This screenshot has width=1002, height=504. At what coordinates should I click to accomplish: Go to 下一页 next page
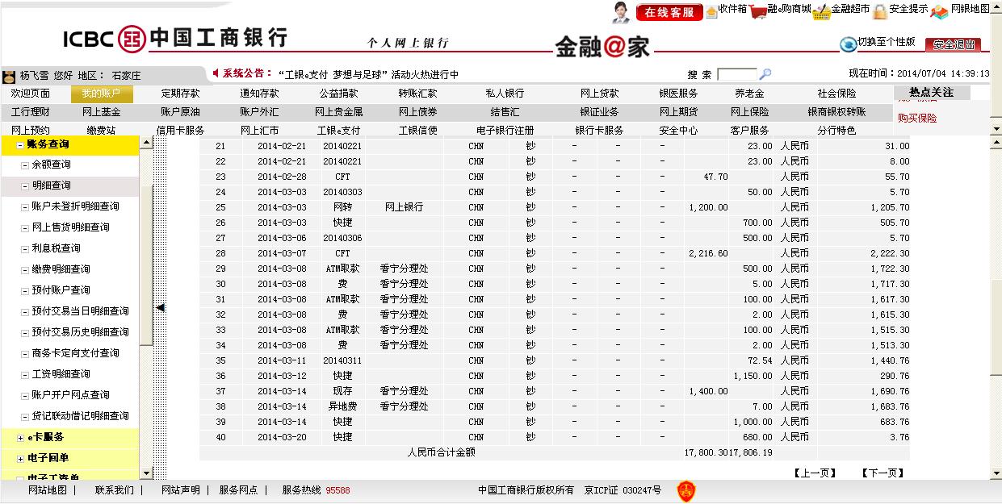coord(882,473)
